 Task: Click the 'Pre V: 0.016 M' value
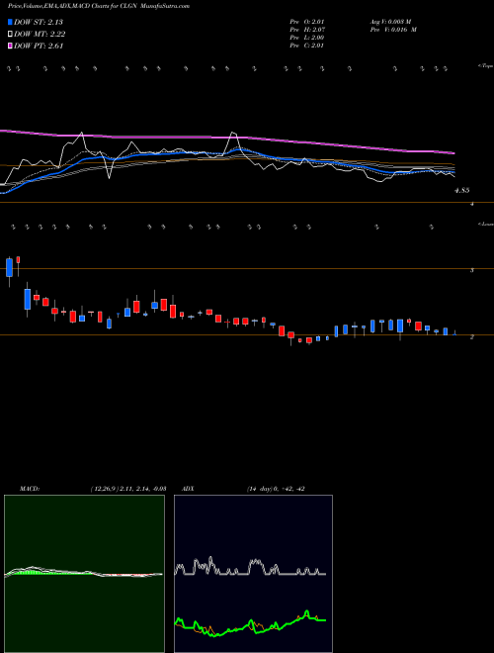[x=392, y=29]
